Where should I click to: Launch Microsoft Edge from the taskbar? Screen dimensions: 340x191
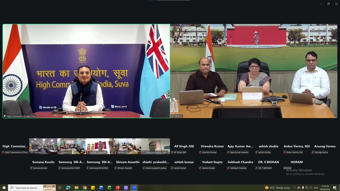(68, 188)
